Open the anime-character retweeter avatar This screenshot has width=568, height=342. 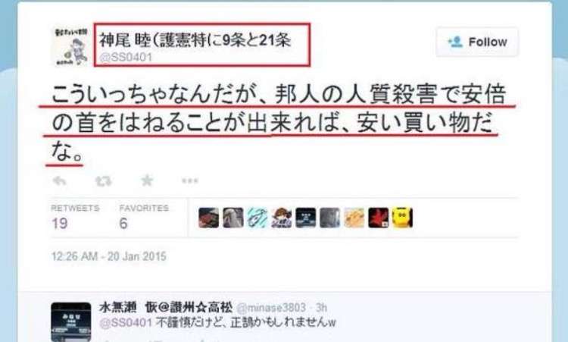point(282,218)
